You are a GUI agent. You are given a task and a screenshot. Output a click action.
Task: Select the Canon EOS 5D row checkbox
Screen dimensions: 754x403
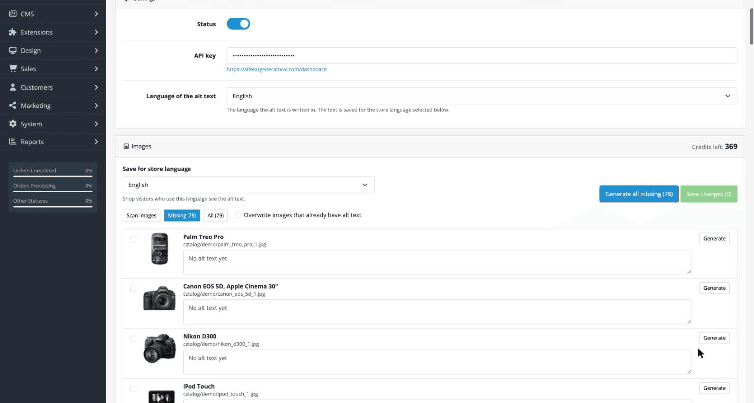133,289
